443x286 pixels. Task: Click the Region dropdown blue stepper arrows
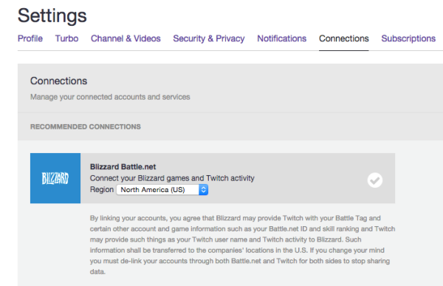[204, 189]
